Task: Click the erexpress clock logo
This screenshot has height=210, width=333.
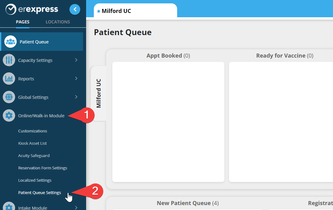Action: [11, 10]
